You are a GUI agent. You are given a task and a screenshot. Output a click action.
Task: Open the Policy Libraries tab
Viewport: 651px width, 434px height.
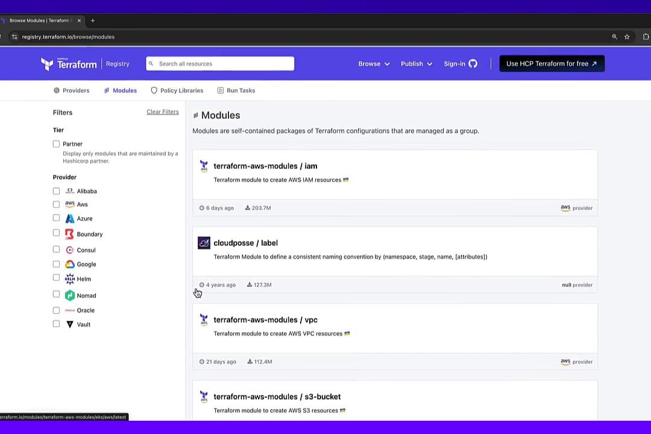click(177, 90)
